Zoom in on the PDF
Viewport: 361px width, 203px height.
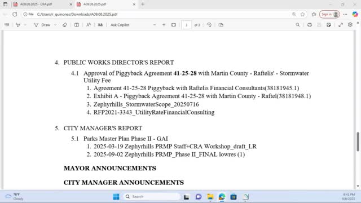coord(164,25)
